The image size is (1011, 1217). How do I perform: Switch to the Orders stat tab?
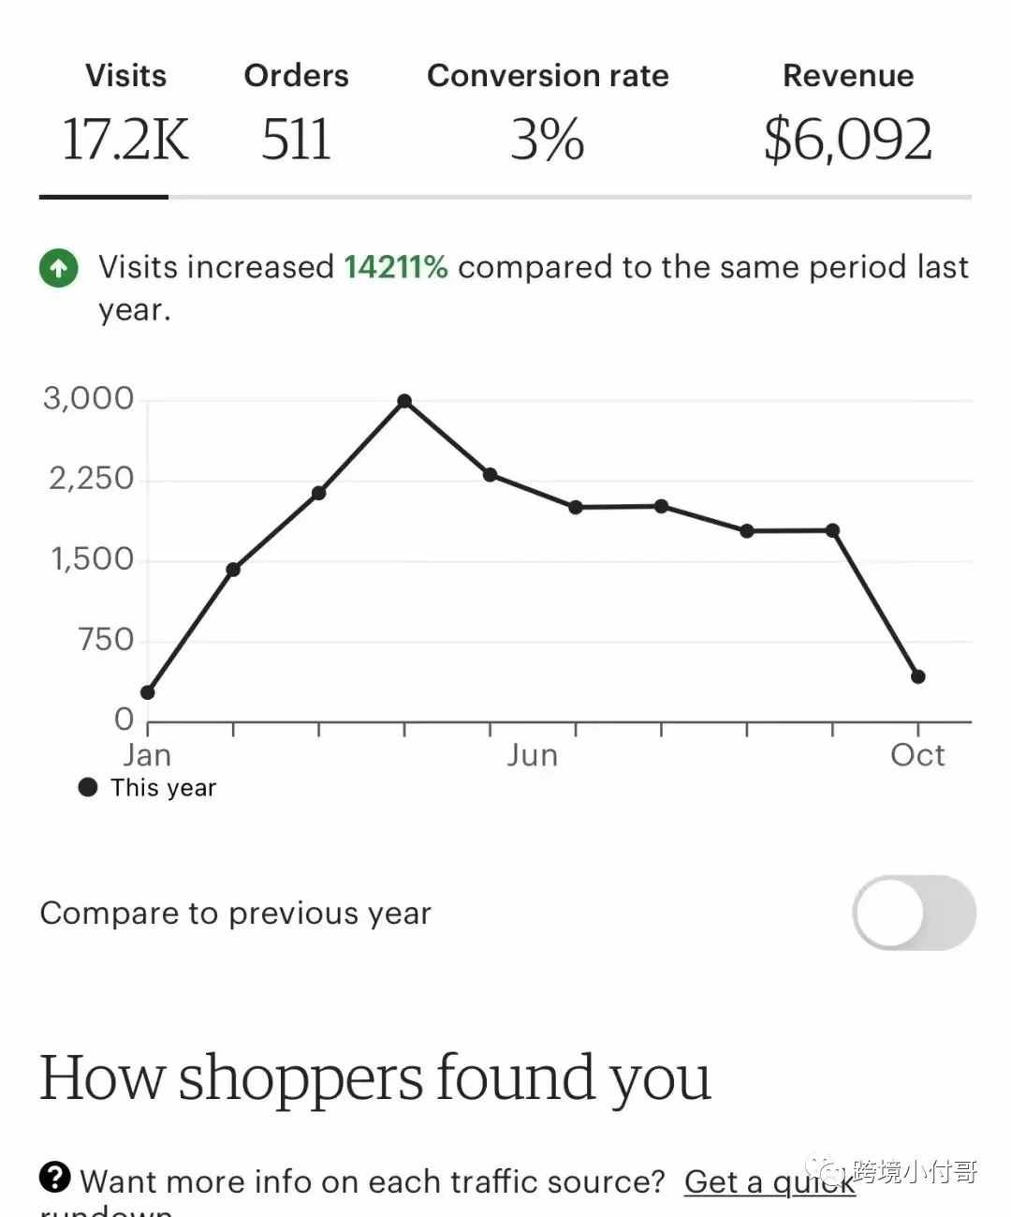pos(296,114)
